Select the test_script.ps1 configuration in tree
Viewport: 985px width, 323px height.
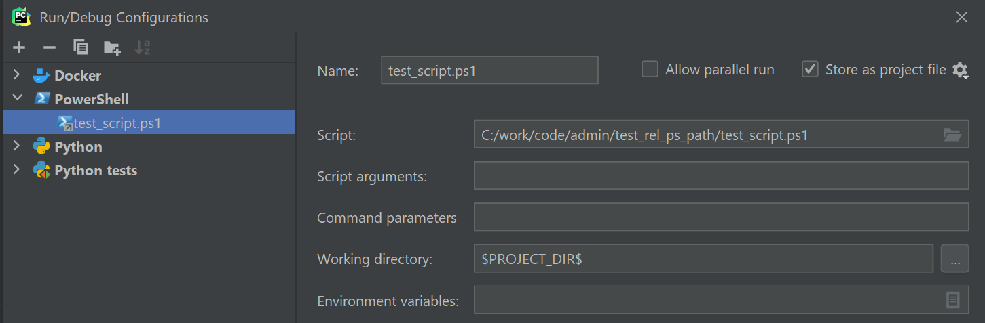click(117, 123)
